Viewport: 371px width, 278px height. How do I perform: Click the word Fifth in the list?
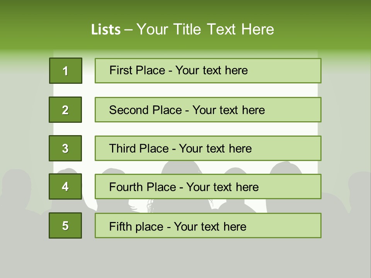(121, 226)
